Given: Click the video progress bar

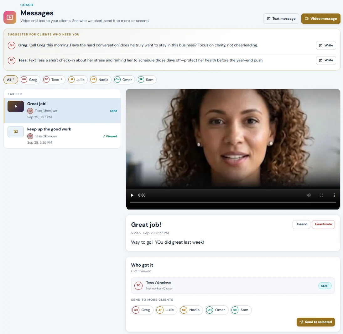Looking at the screenshot, I should click(233, 202).
